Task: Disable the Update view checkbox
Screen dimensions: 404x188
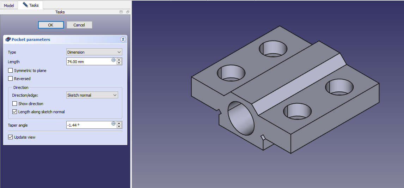Action: click(10, 137)
